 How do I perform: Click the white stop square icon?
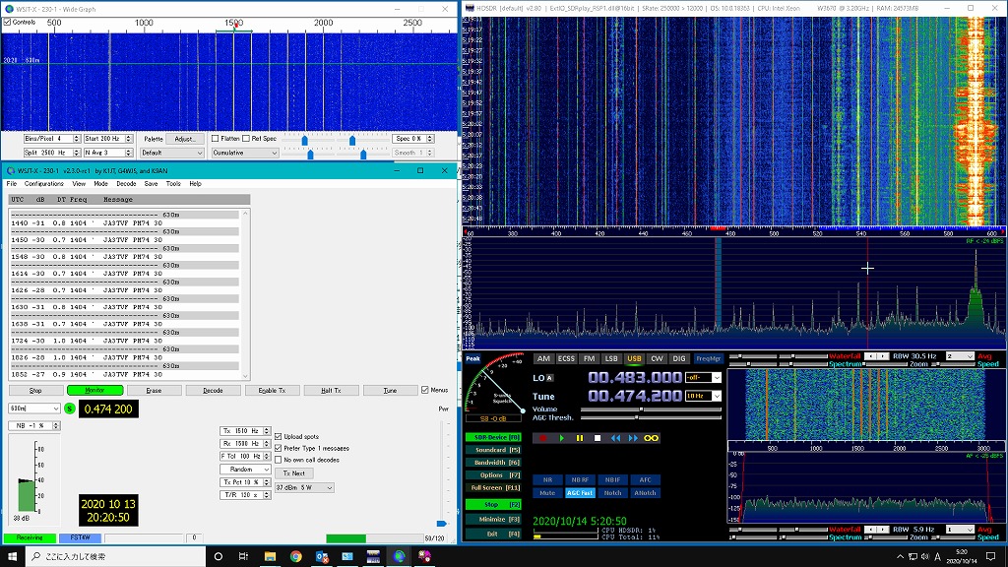[598, 437]
